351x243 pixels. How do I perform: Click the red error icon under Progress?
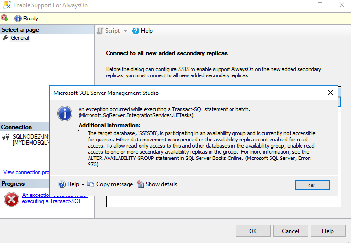pyautogui.click(x=11, y=199)
